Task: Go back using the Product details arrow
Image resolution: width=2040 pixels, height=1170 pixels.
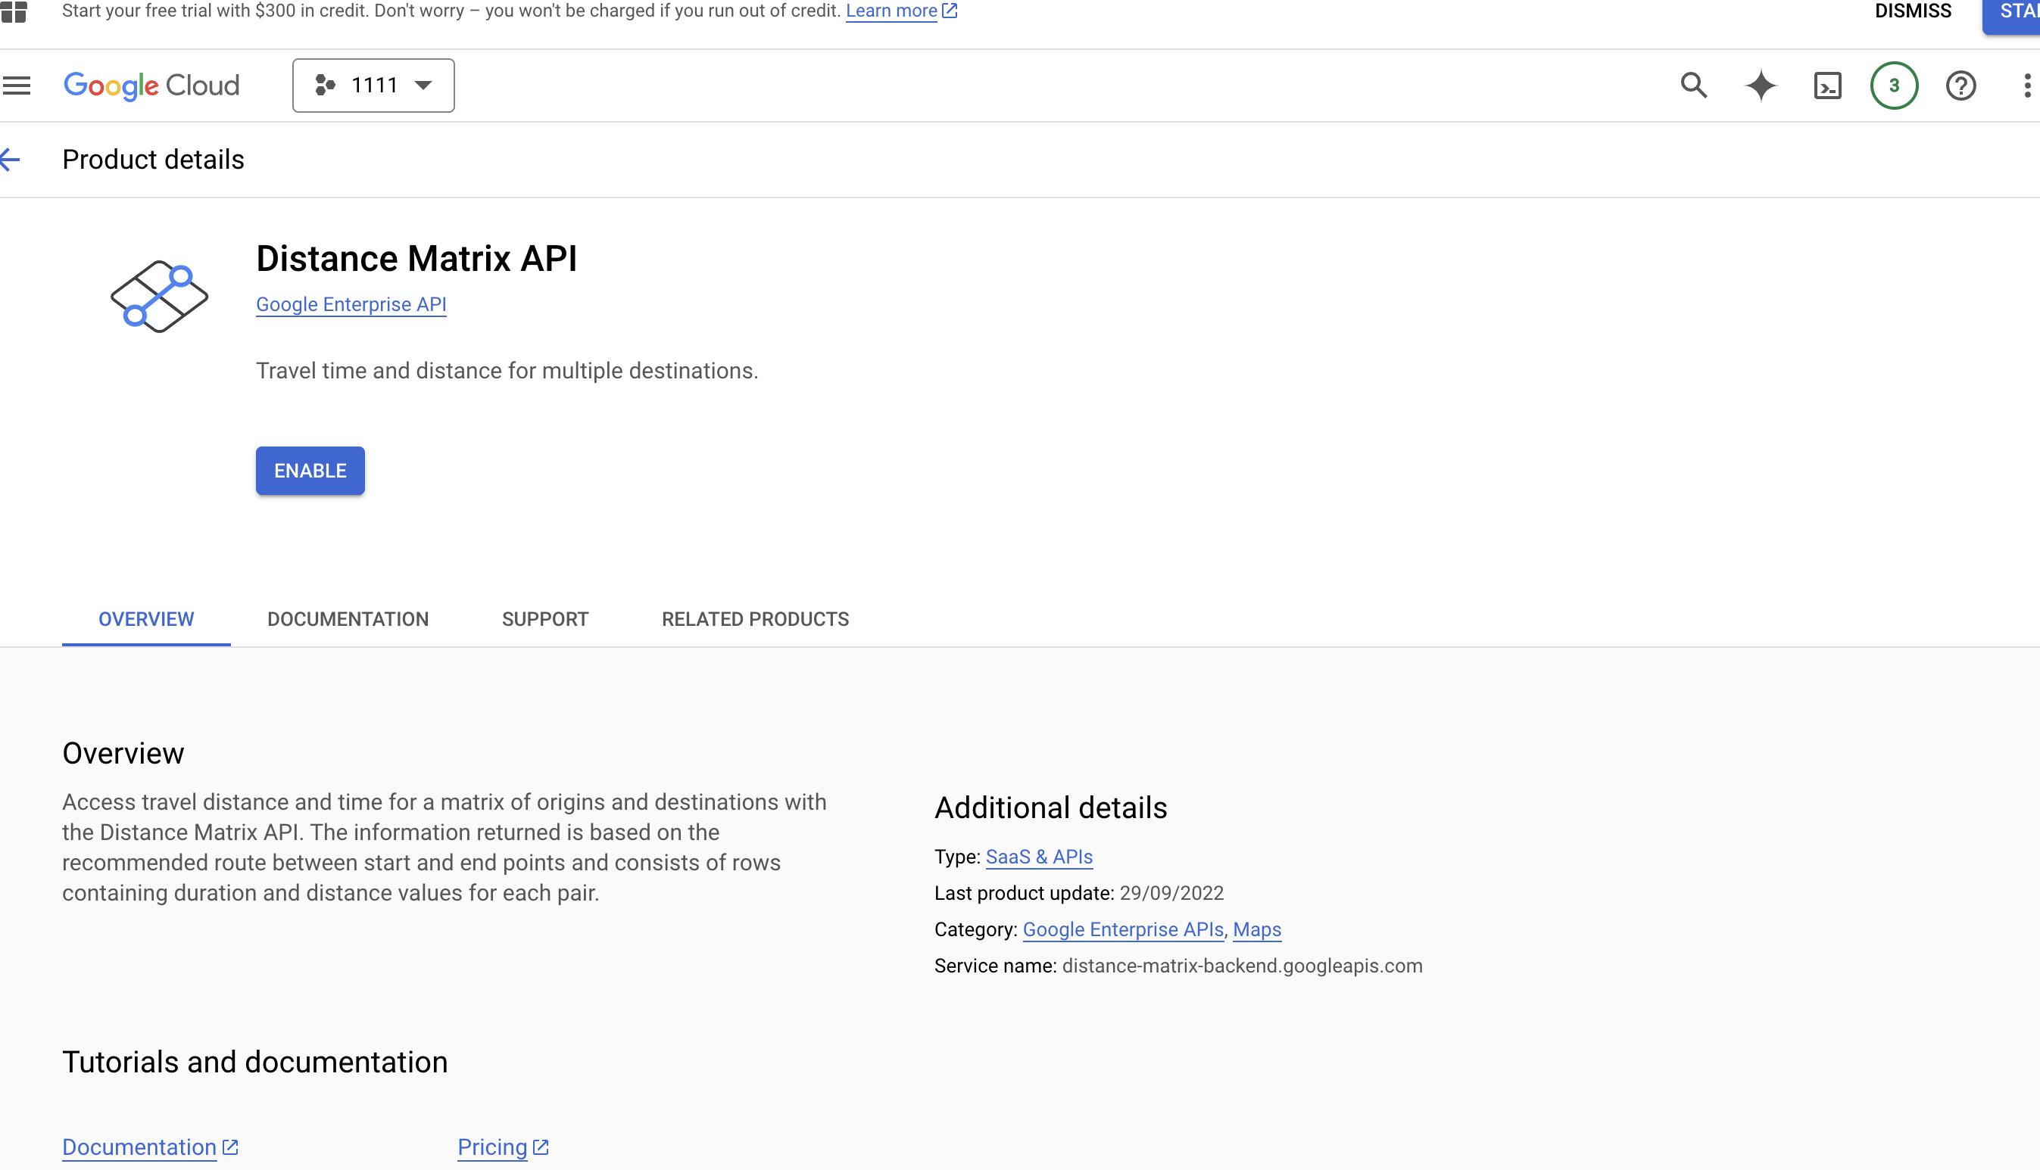Action: (x=11, y=160)
